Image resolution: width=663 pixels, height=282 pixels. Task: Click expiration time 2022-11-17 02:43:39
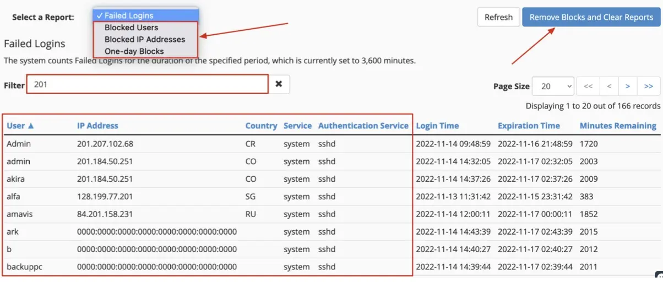[x=535, y=232]
